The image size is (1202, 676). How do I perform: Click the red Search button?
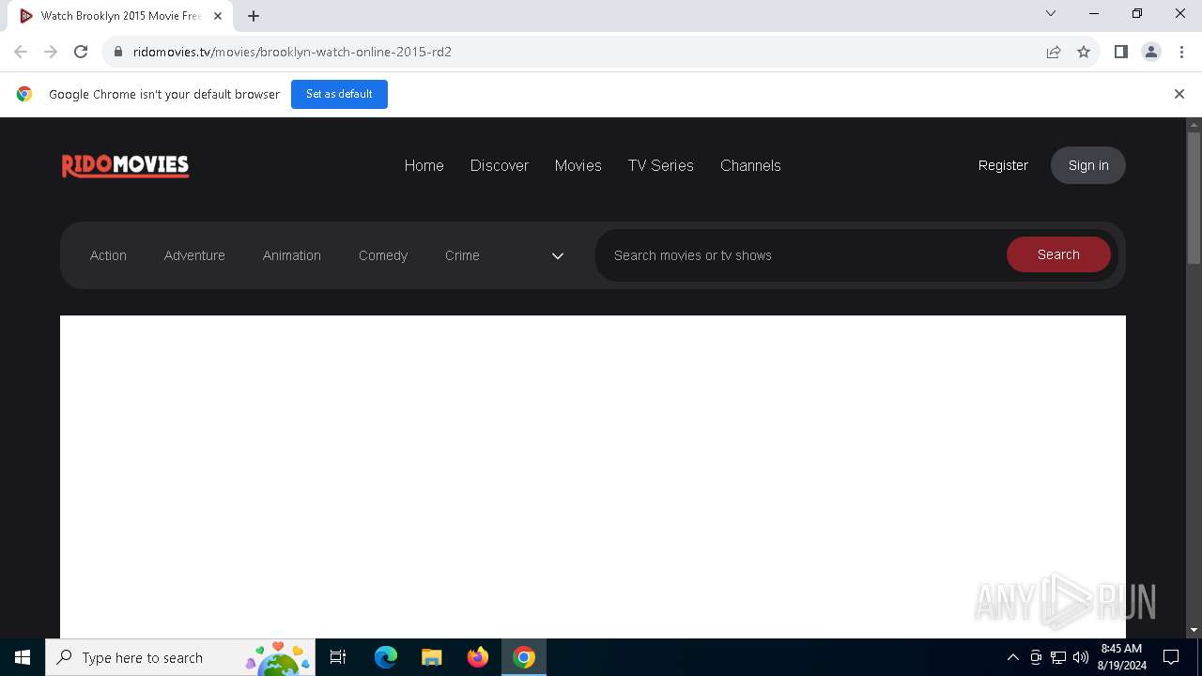(1058, 254)
